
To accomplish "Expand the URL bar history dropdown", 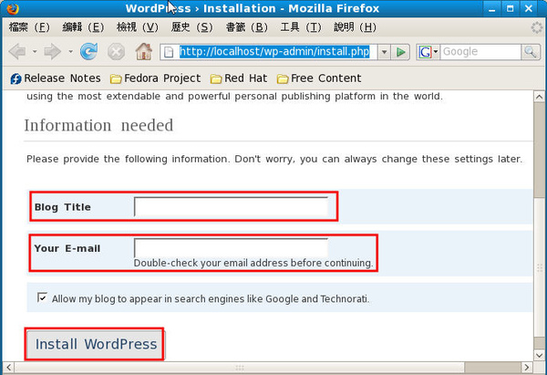I will 384,52.
